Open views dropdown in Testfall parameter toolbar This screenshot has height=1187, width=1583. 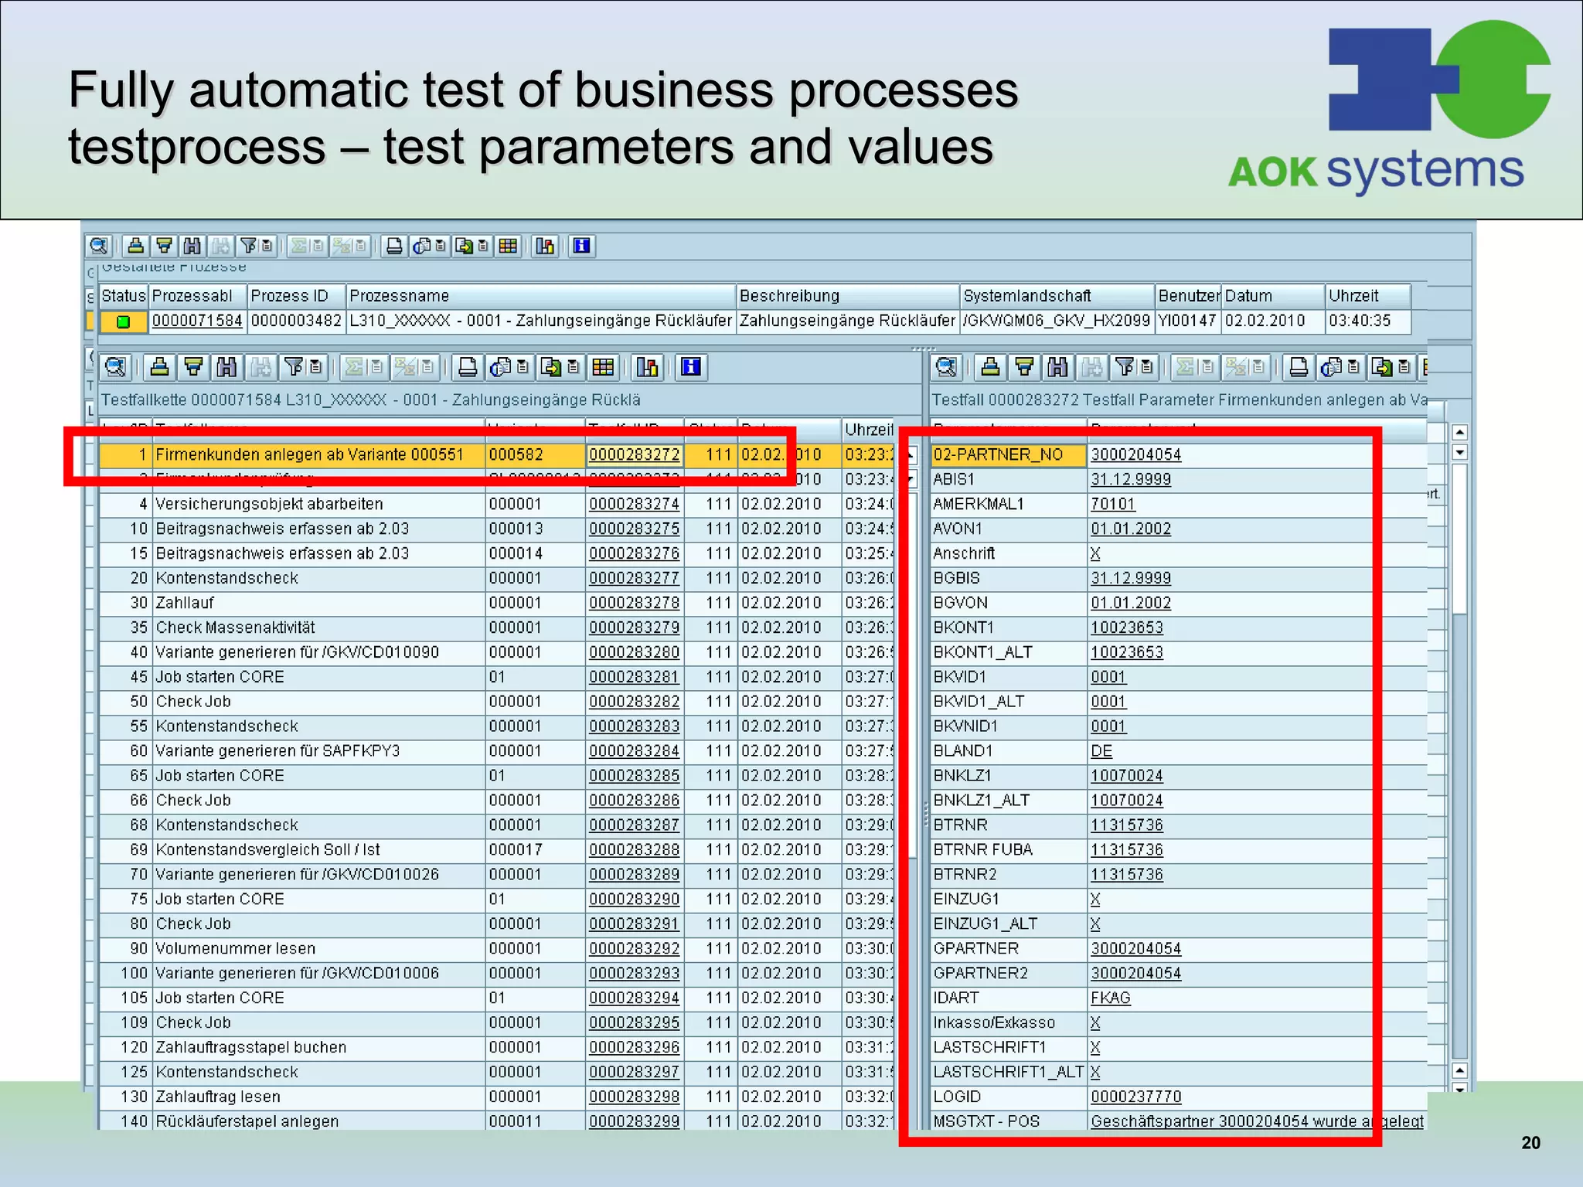(x=1353, y=366)
